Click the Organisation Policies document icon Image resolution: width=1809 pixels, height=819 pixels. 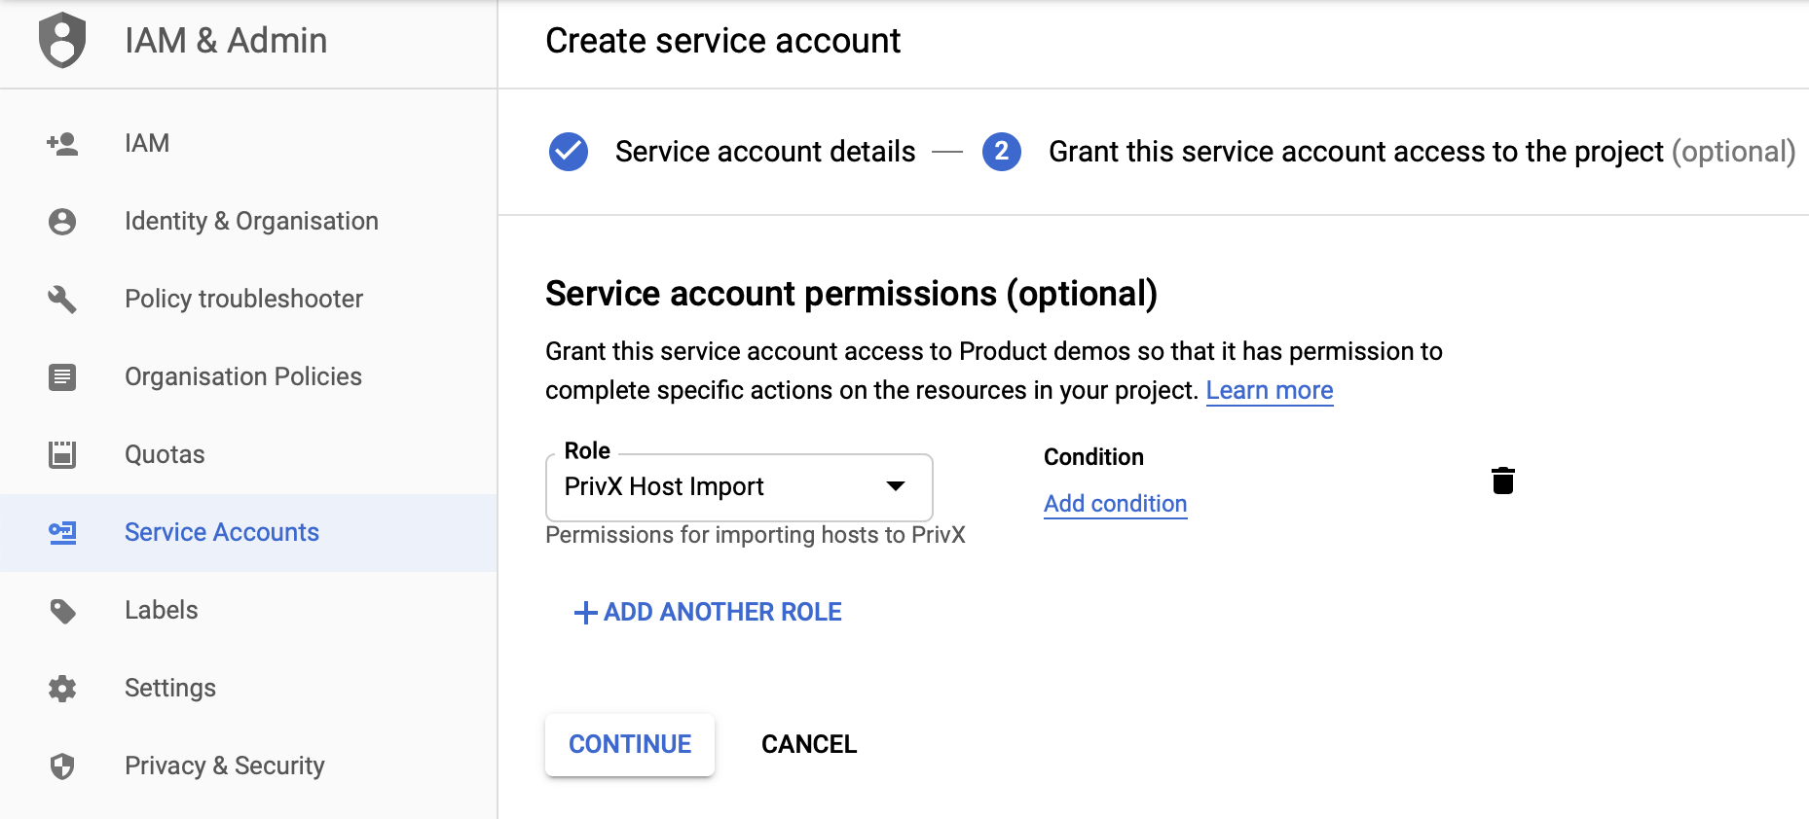pos(62,376)
